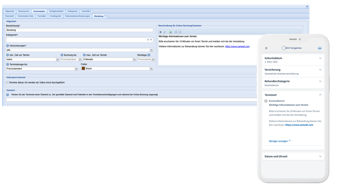
Task: Insert a hyperlink using the editor's link icon
Action: [x=170, y=32]
